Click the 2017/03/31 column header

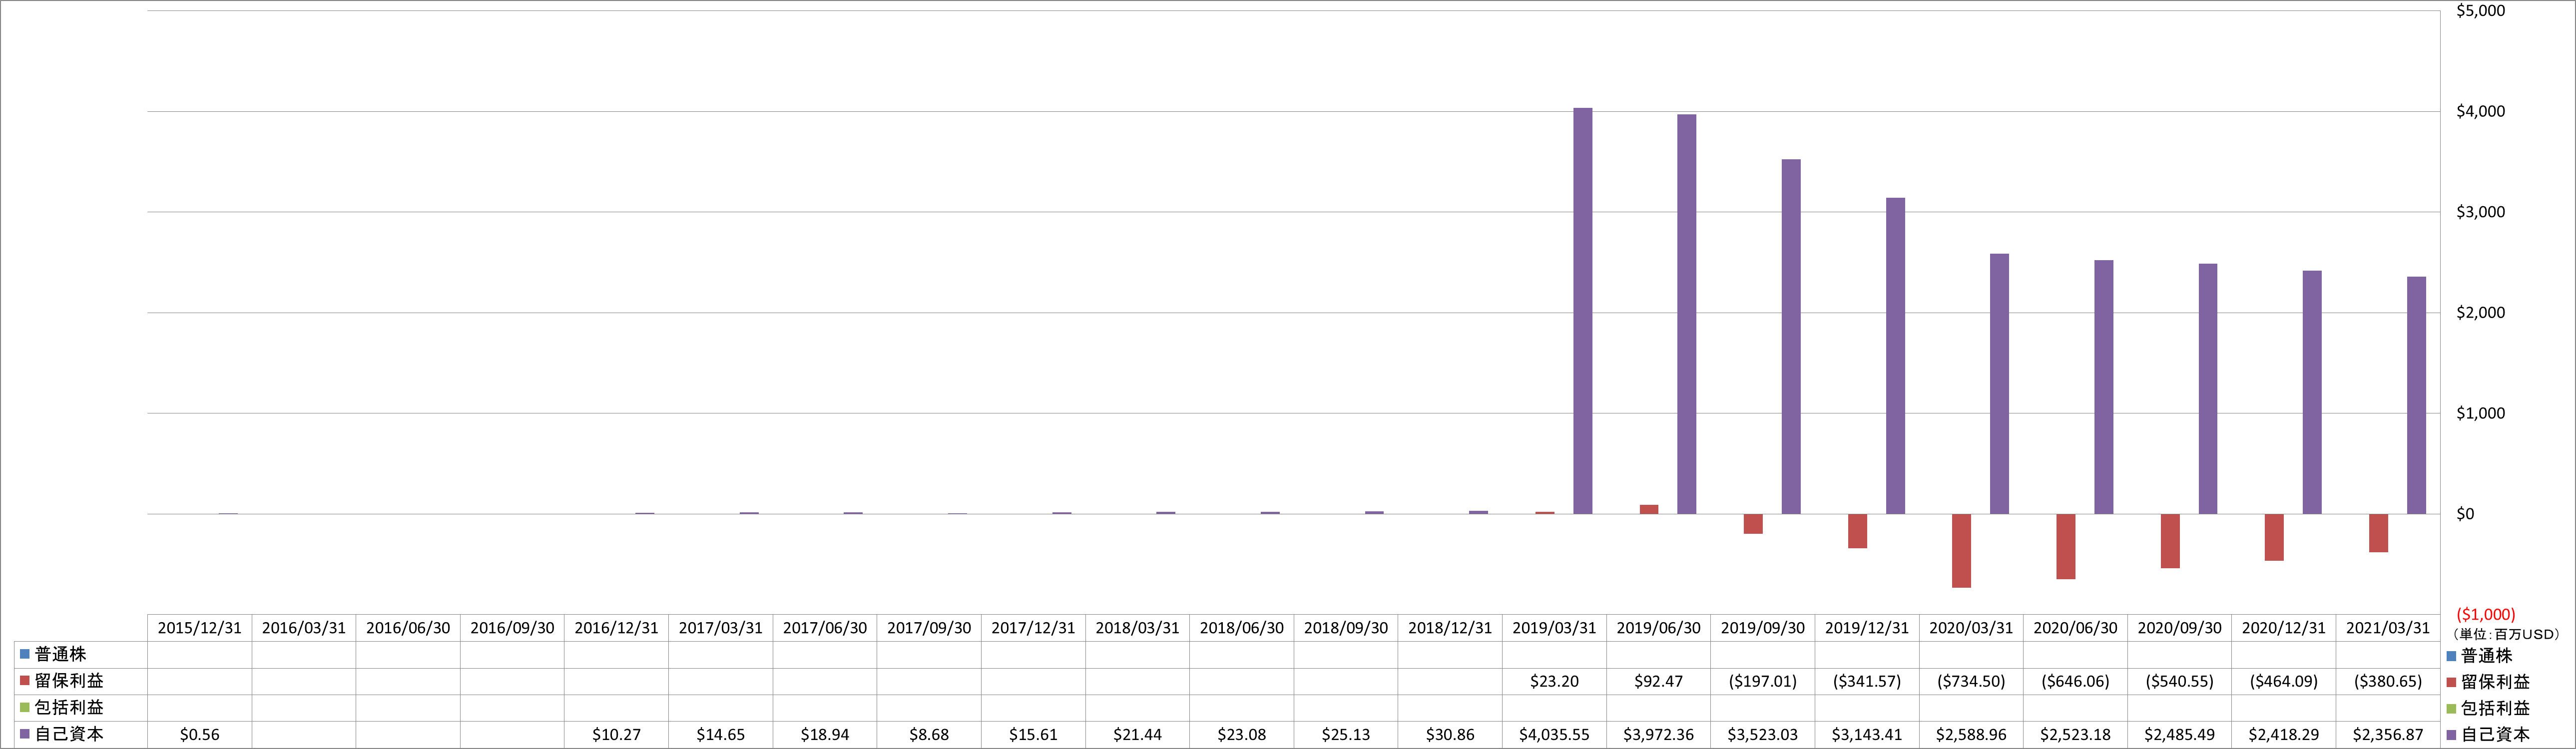click(721, 628)
